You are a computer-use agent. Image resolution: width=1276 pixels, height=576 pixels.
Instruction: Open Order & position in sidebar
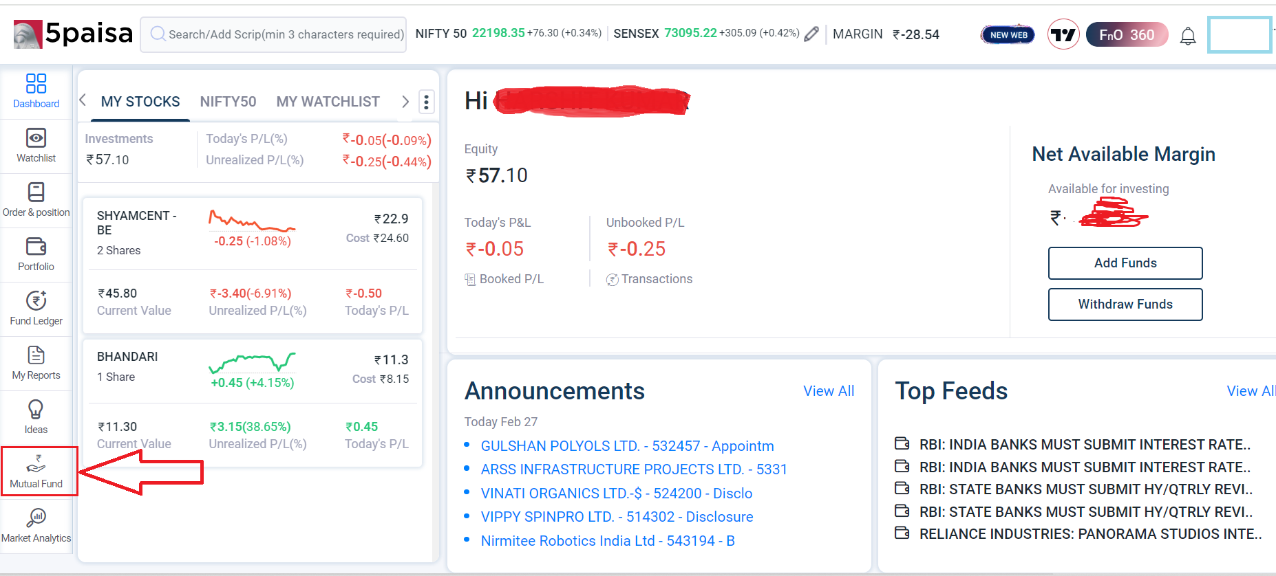(x=36, y=199)
